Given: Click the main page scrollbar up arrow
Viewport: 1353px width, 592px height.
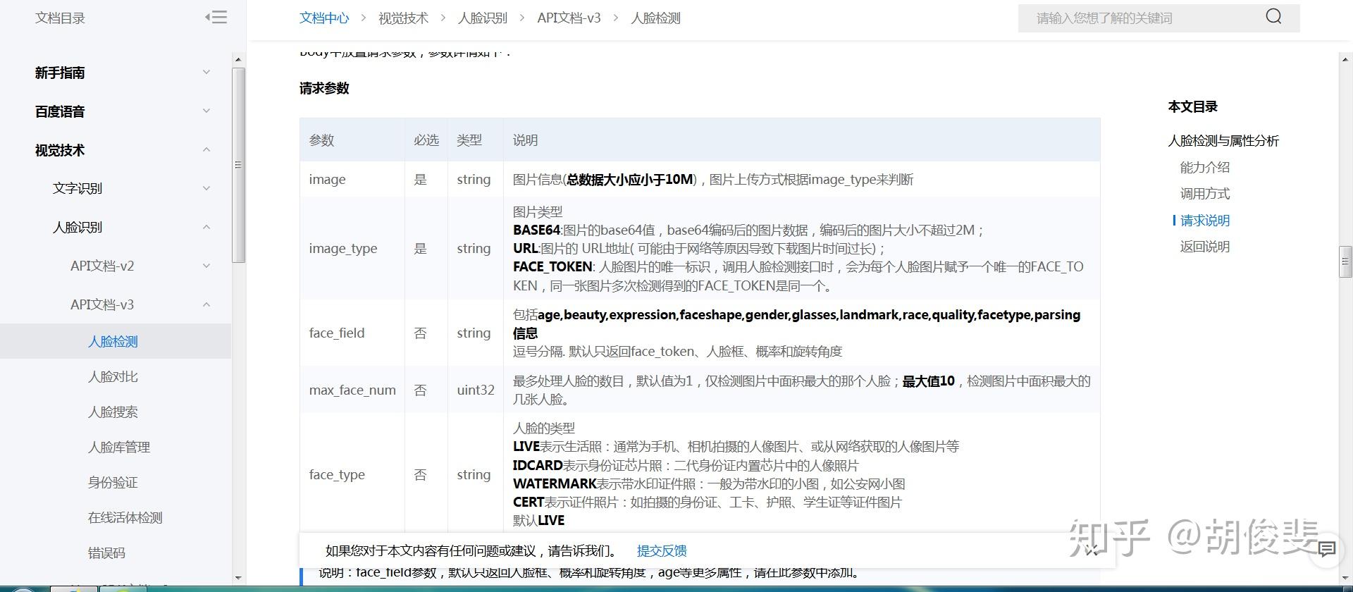Looking at the screenshot, I should (x=1345, y=60).
